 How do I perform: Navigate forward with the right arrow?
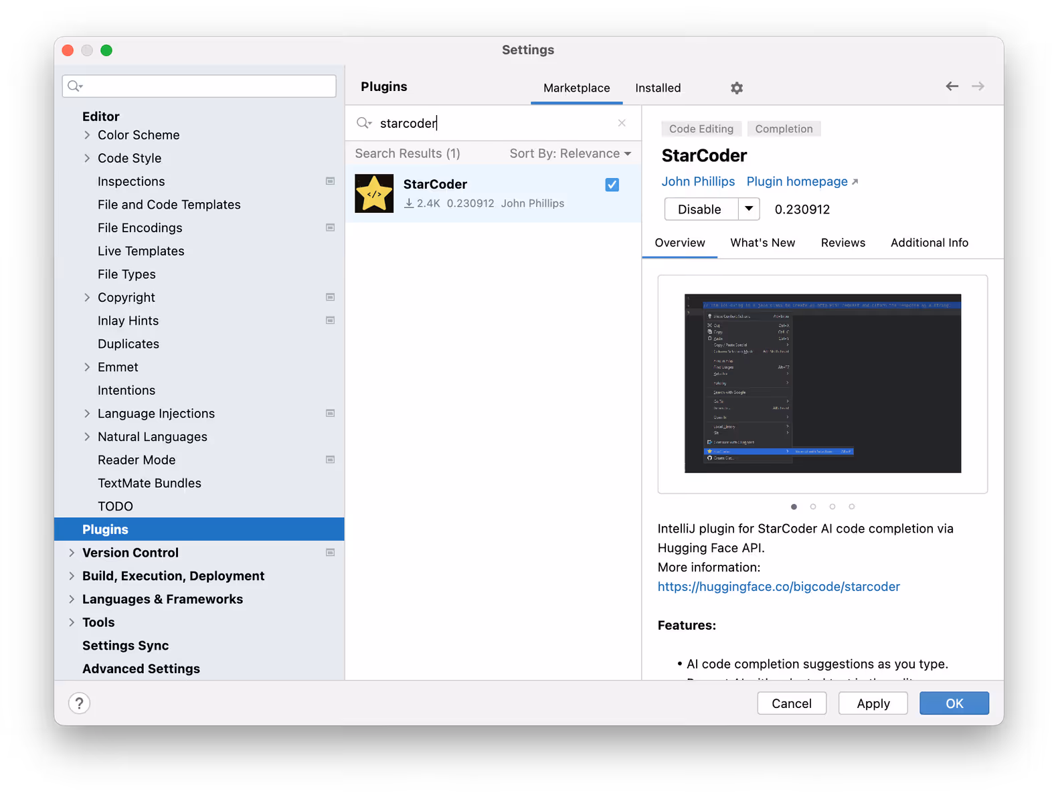tap(978, 86)
